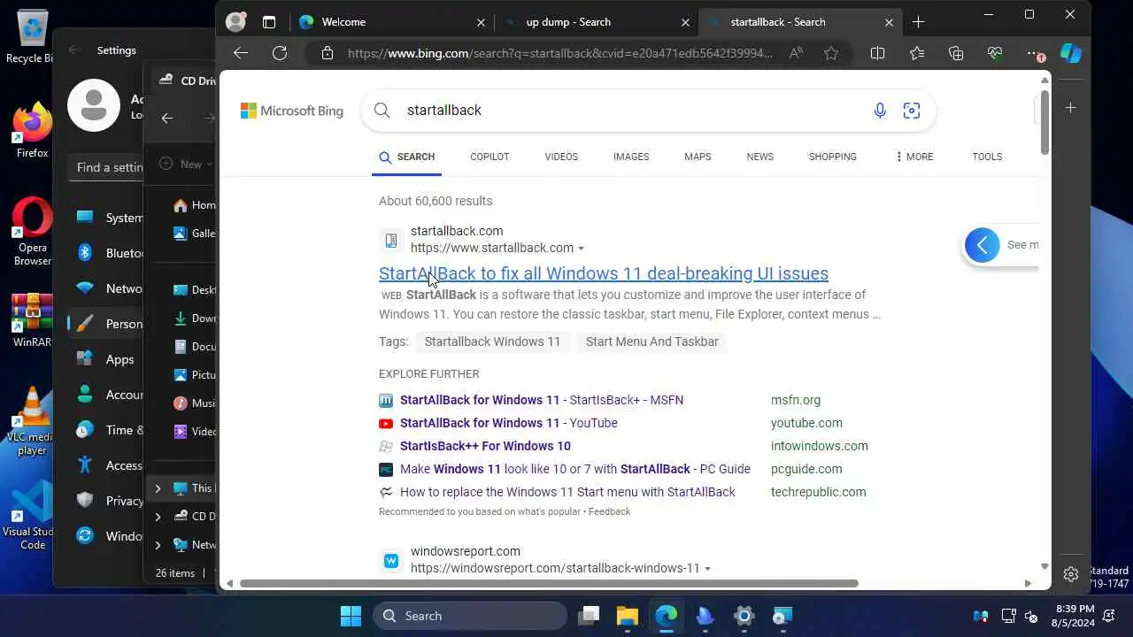Select MAPS search tab
This screenshot has height=637, width=1133.
(698, 157)
